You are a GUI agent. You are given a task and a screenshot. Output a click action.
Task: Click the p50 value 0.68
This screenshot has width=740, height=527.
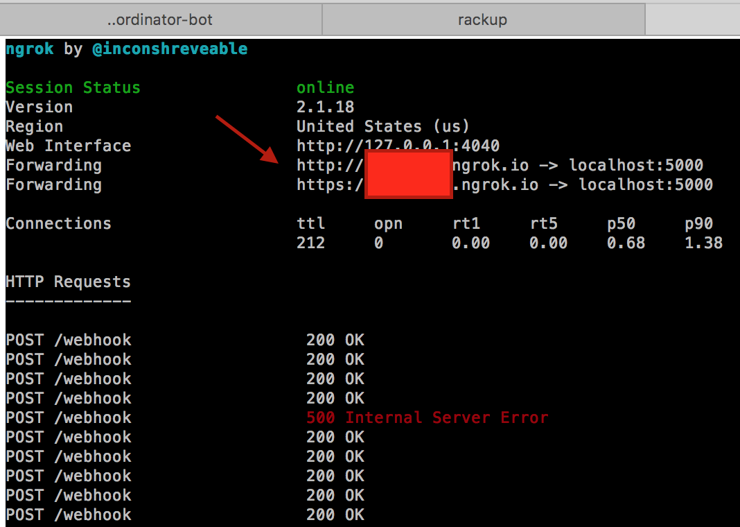626,243
